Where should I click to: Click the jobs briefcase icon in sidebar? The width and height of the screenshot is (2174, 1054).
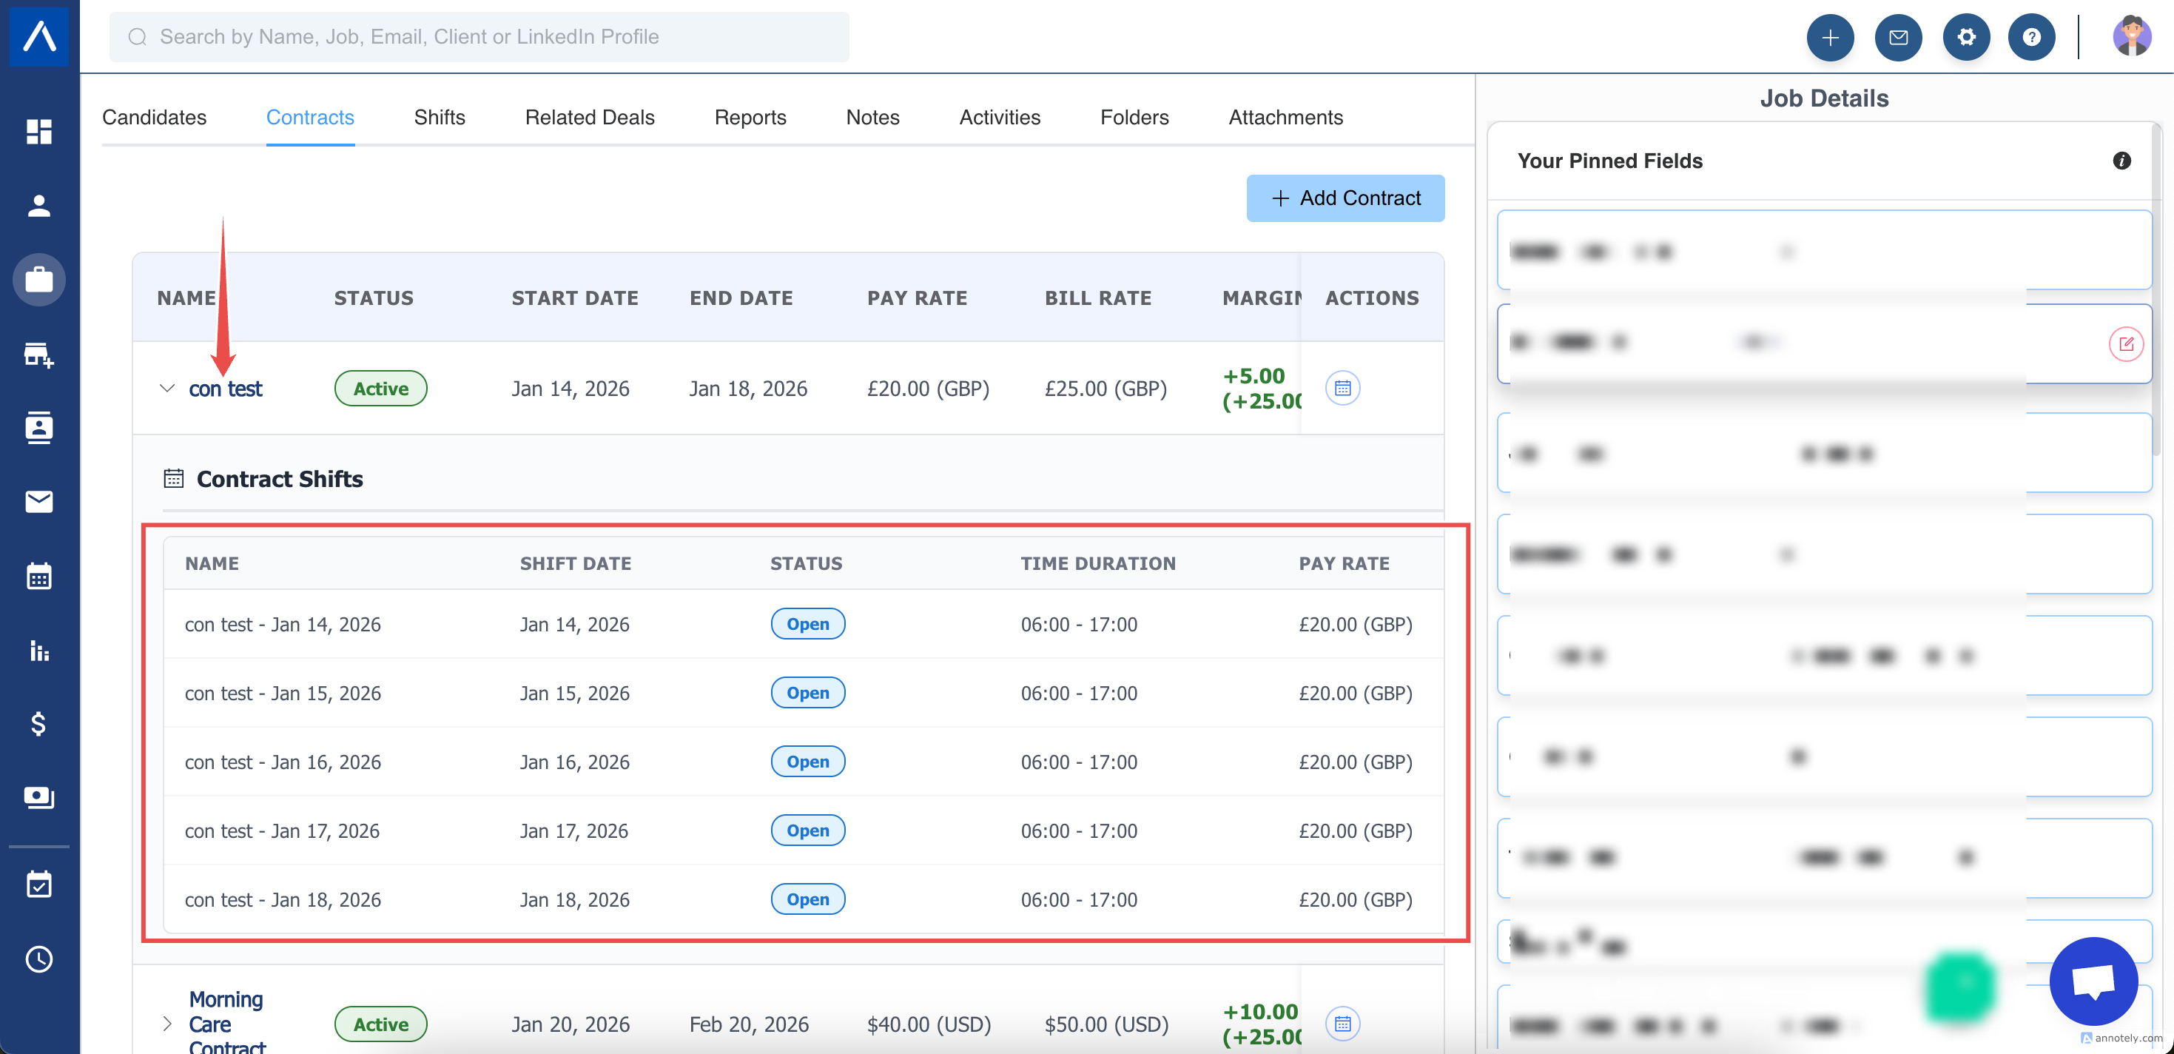click(x=38, y=279)
